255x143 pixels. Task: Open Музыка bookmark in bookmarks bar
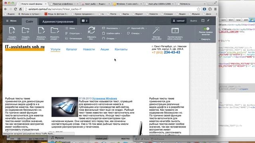(194, 14)
